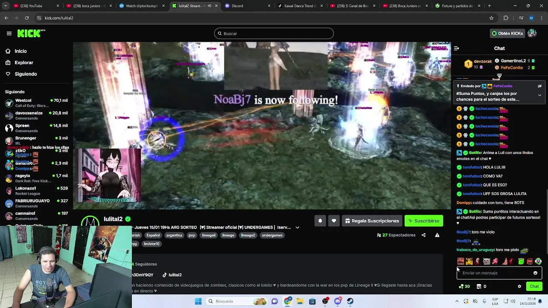This screenshot has width=548, height=308.
Task: Open Explorar in the sidebar
Action: 24,62
